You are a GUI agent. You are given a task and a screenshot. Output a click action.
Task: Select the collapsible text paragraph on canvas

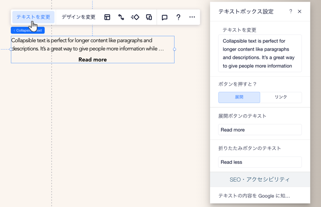coord(88,45)
